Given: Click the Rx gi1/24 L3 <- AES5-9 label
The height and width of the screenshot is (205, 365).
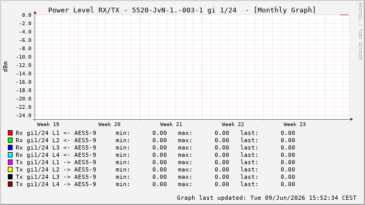Looking at the screenshot, I should (56, 147).
